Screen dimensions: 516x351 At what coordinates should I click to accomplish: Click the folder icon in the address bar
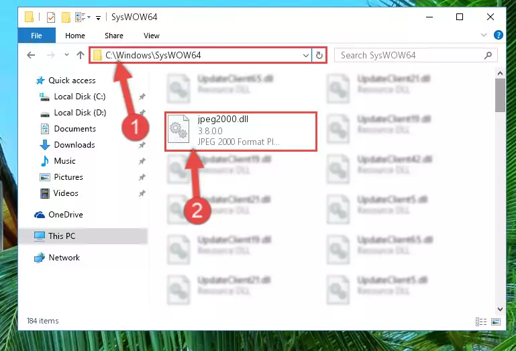point(97,55)
